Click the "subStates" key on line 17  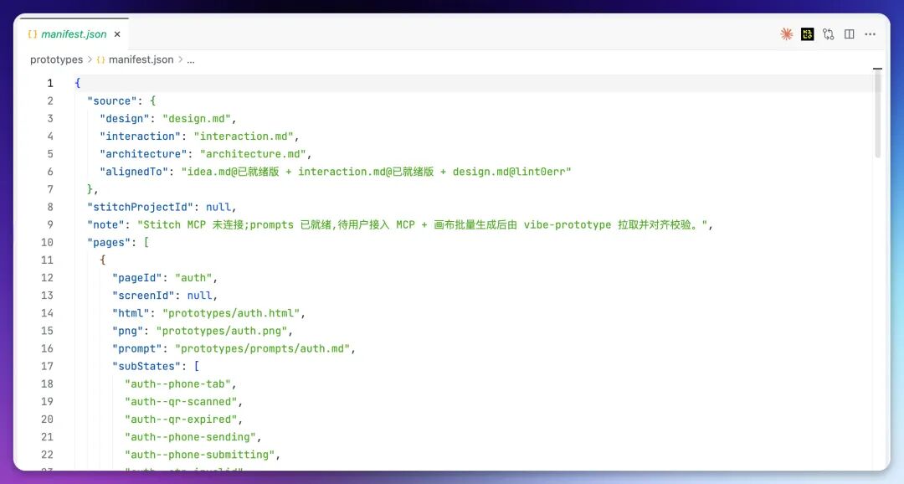tap(146, 366)
